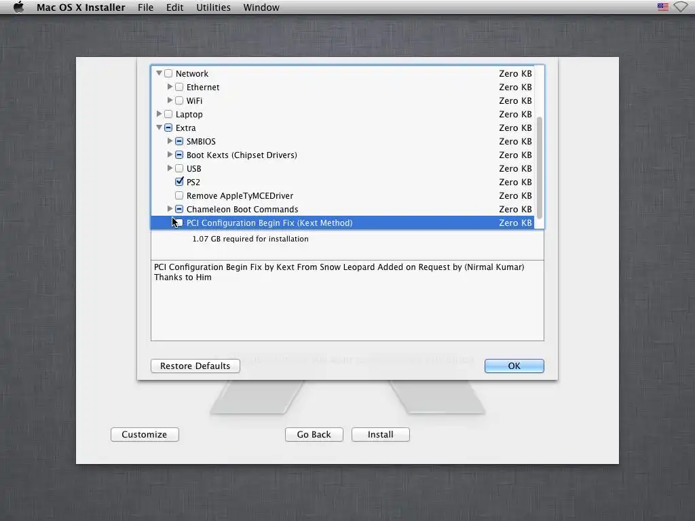Viewport: 695px width, 521px height.
Task: Click the '1.07 GB required for installation' text
Action: pyautogui.click(x=250, y=239)
